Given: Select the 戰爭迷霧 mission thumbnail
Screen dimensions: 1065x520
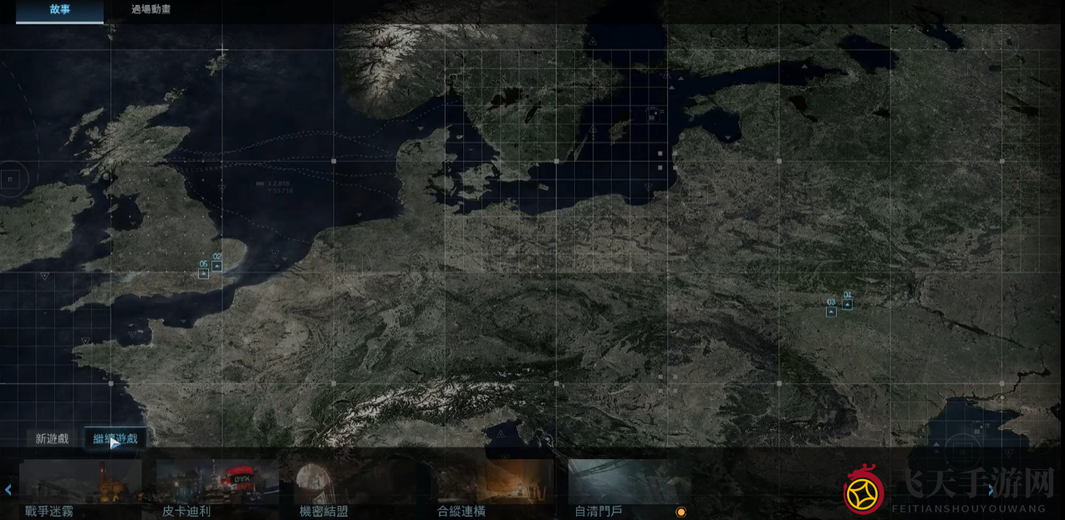Looking at the screenshot, I should pos(80,482).
